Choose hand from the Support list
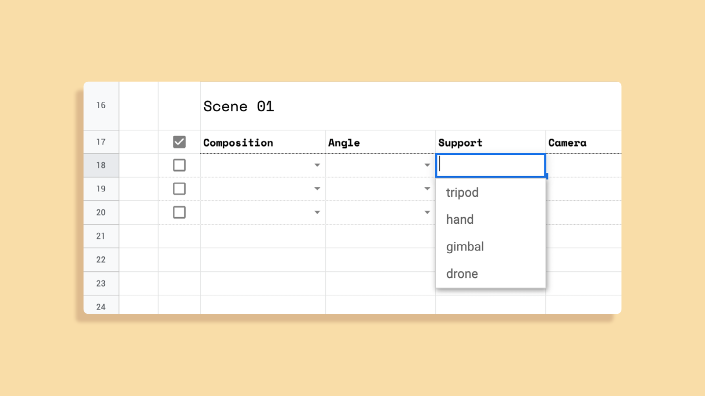Screen dimensions: 705x396 460,219
